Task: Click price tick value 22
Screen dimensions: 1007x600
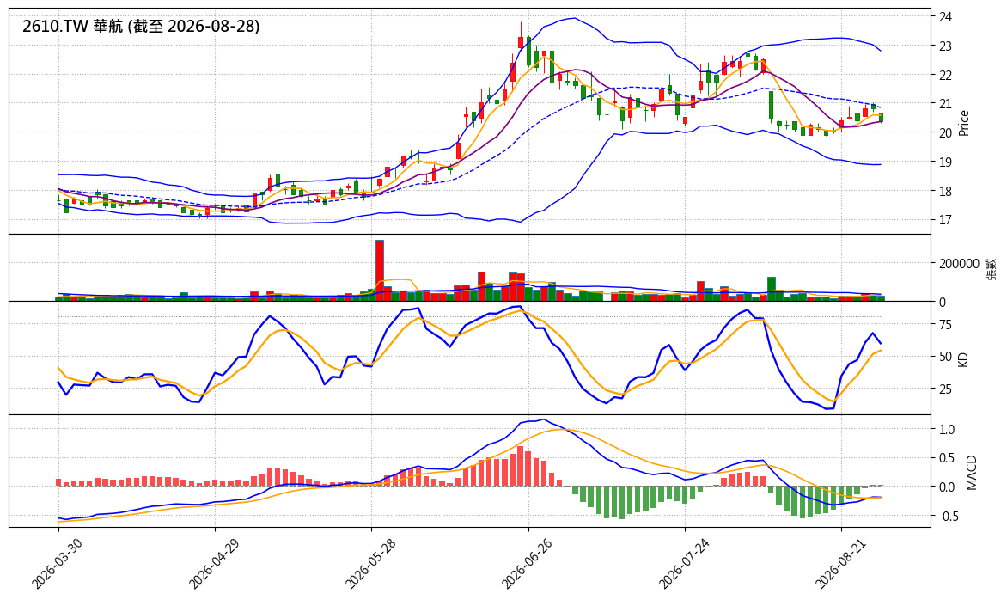Action: (x=945, y=75)
